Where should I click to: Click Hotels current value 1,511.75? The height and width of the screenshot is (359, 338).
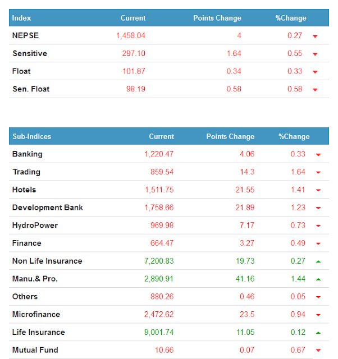click(x=159, y=190)
